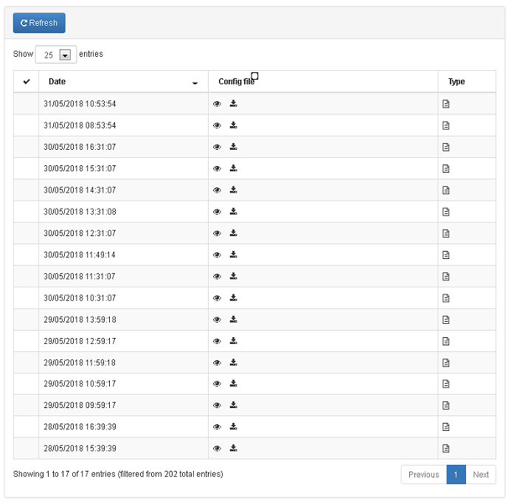Screen dimensions: 511x504
Task: View config from 30/05/2018 16:31:07
Action: (x=217, y=147)
